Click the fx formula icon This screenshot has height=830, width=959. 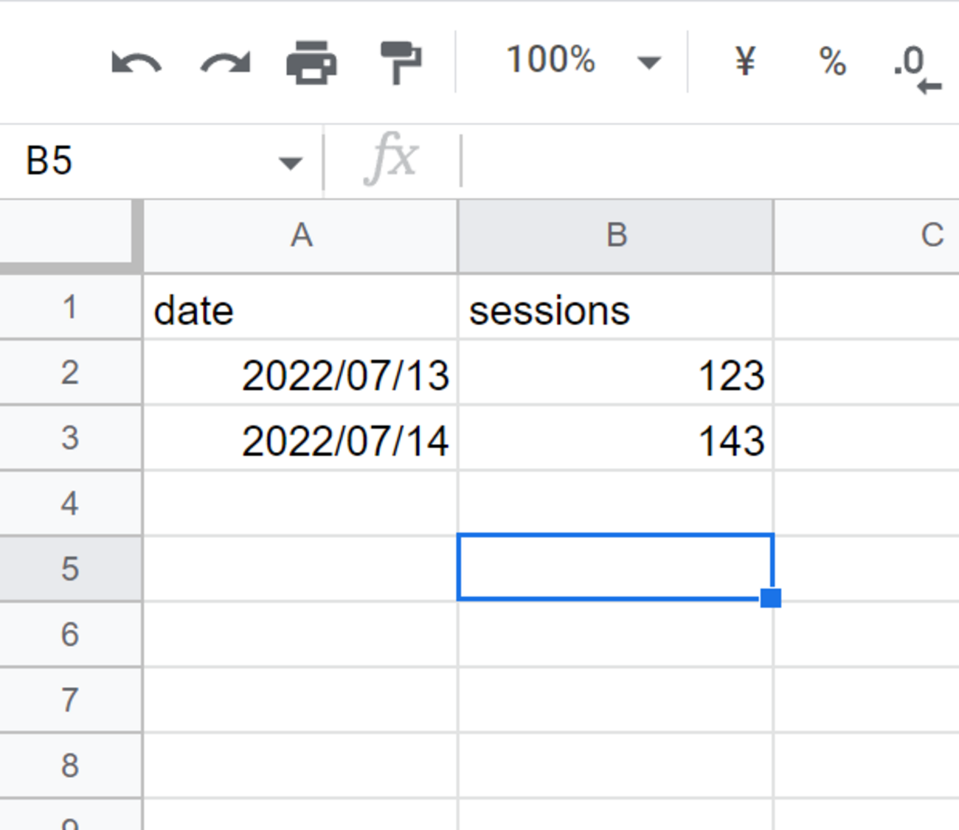tap(392, 158)
